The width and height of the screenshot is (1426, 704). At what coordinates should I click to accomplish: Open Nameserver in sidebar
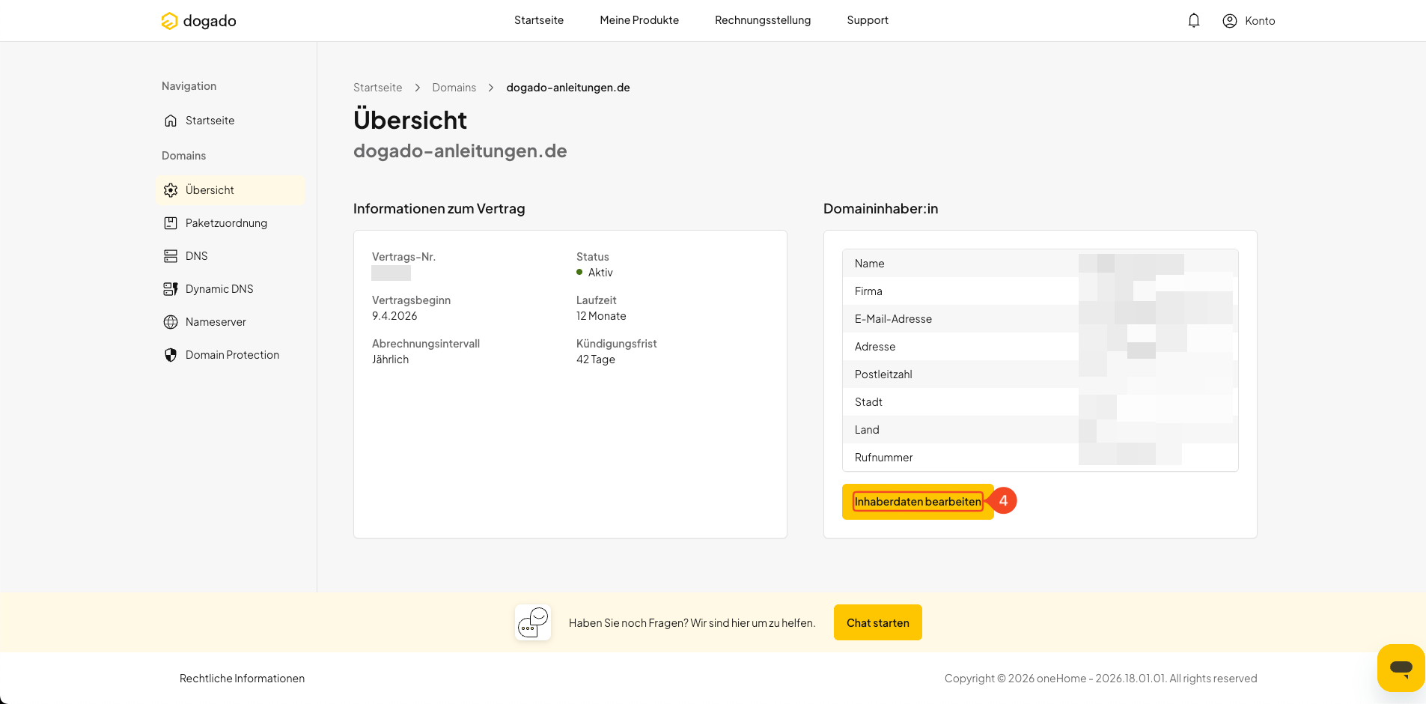(x=231, y=322)
